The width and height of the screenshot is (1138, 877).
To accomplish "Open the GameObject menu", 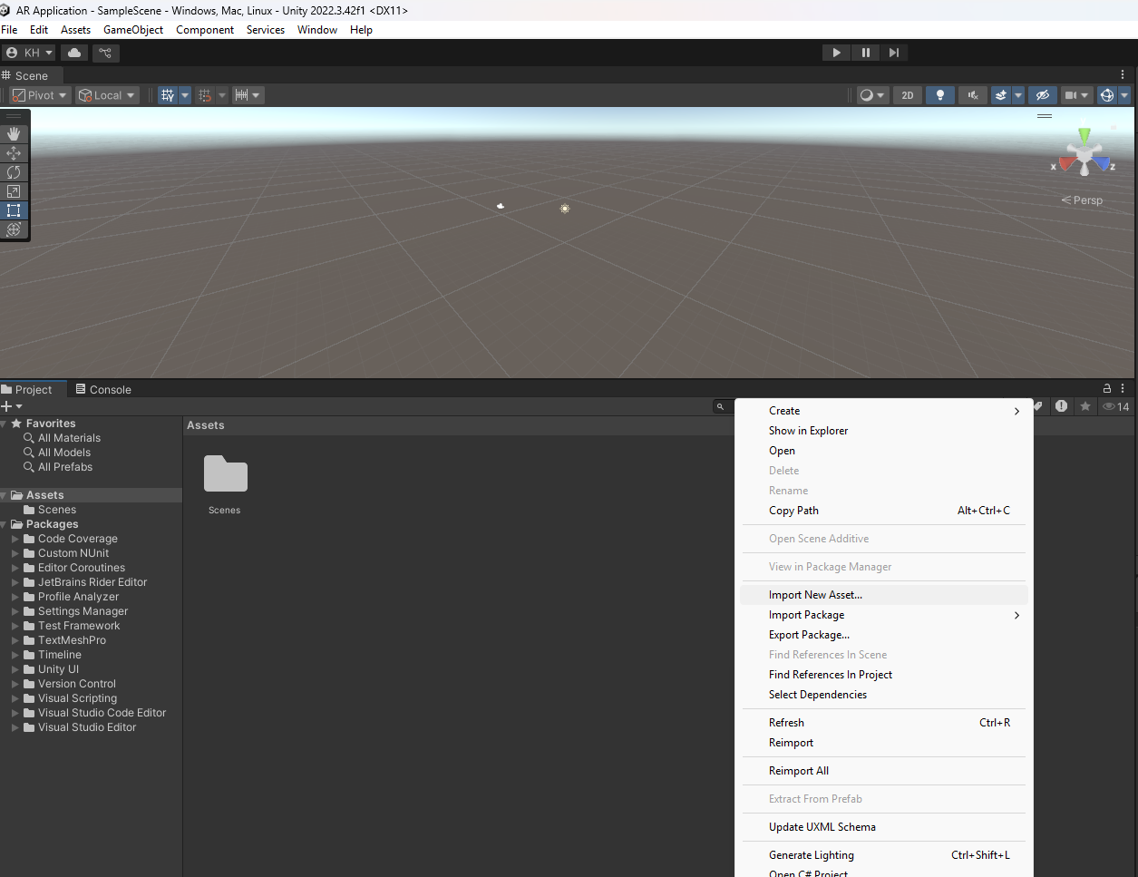I will click(133, 30).
